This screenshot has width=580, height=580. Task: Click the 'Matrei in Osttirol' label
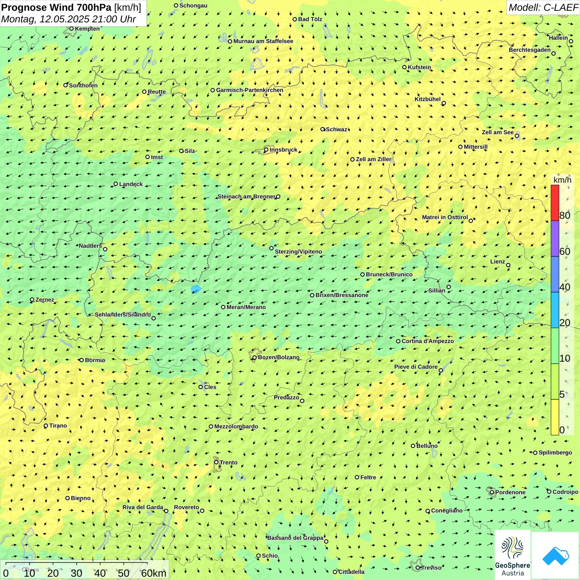[x=445, y=217]
